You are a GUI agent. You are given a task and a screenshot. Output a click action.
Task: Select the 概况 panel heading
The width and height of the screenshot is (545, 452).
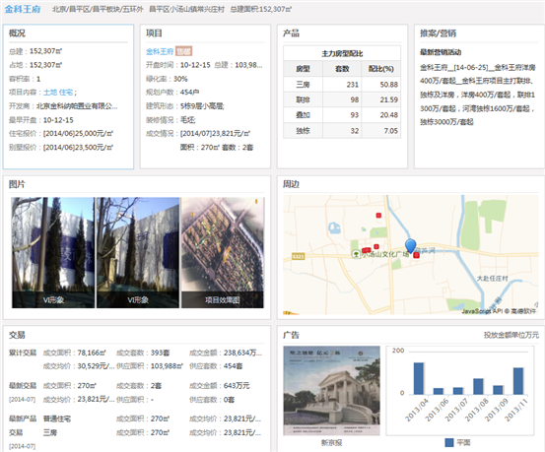pos(17,33)
